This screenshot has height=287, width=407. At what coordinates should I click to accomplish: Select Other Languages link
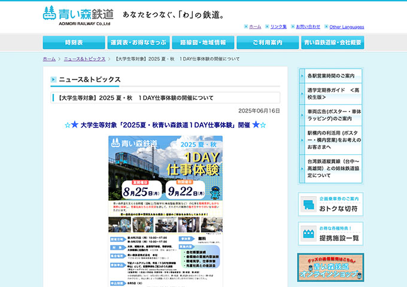347,27
